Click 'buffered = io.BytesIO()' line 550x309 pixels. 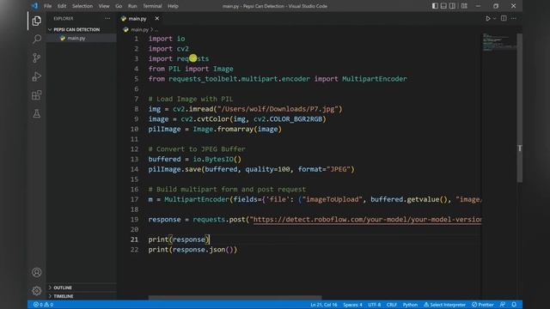click(x=195, y=160)
